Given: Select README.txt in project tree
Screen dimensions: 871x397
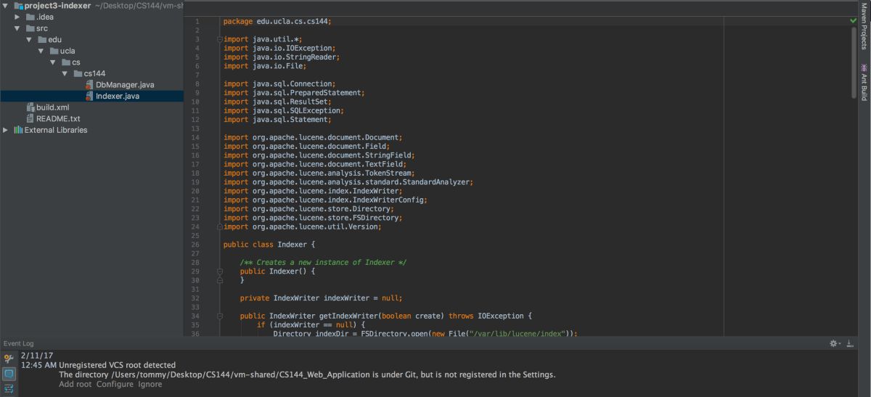Looking at the screenshot, I should coord(59,118).
